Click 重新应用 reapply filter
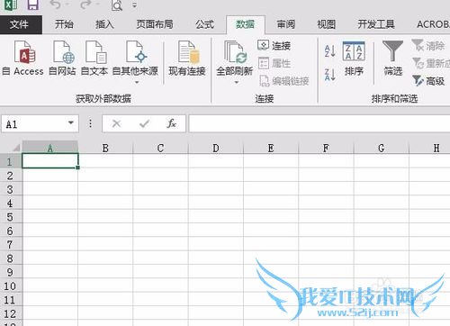 click(431, 63)
